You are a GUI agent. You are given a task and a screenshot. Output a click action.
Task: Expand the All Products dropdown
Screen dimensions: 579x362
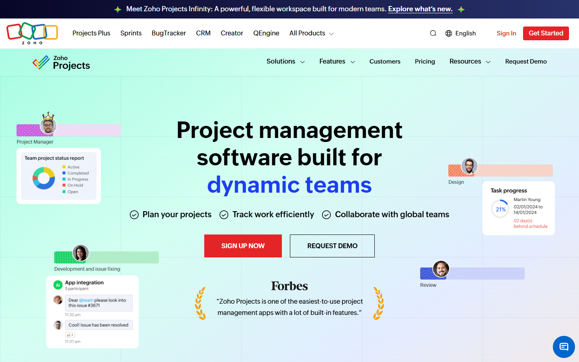click(x=312, y=33)
